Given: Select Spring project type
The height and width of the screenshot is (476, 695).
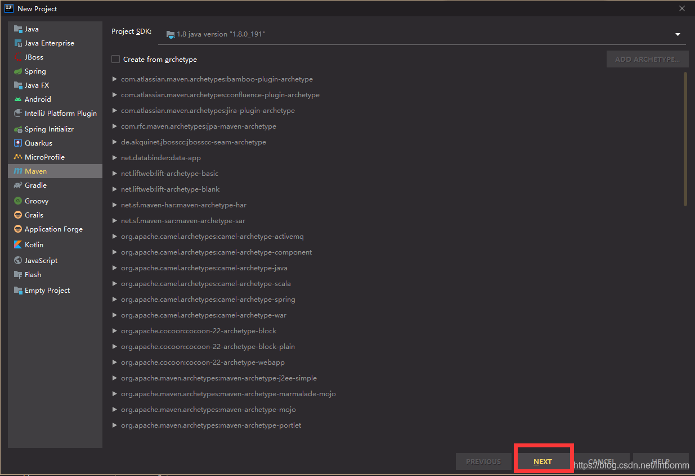Looking at the screenshot, I should pyautogui.click(x=55, y=71).
